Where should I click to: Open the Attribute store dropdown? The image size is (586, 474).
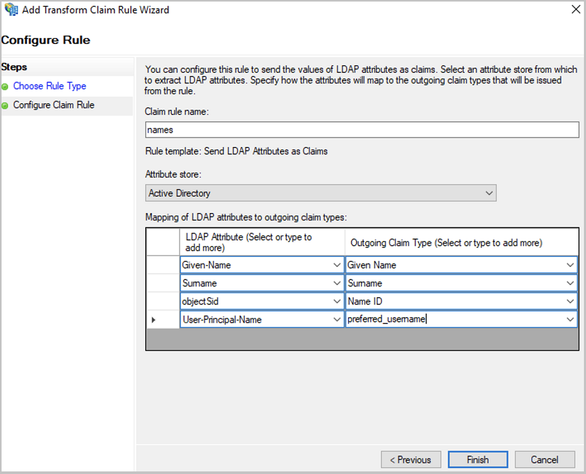(489, 193)
